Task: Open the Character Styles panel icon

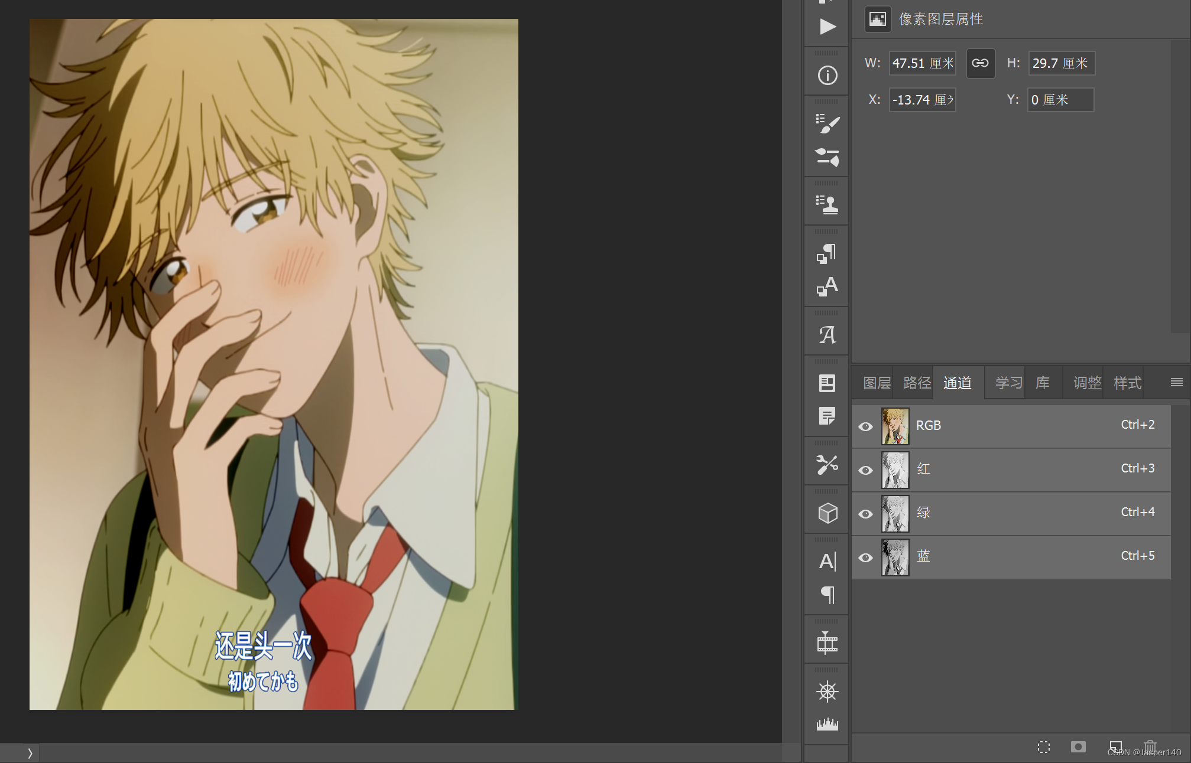Action: pos(827,286)
